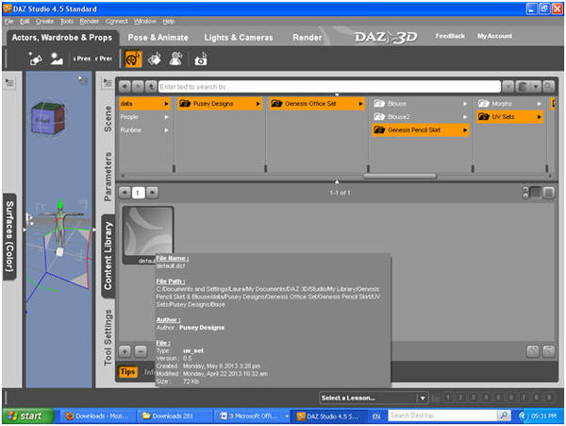
Task: Click the camera render toolbar icon
Action: coord(201,59)
